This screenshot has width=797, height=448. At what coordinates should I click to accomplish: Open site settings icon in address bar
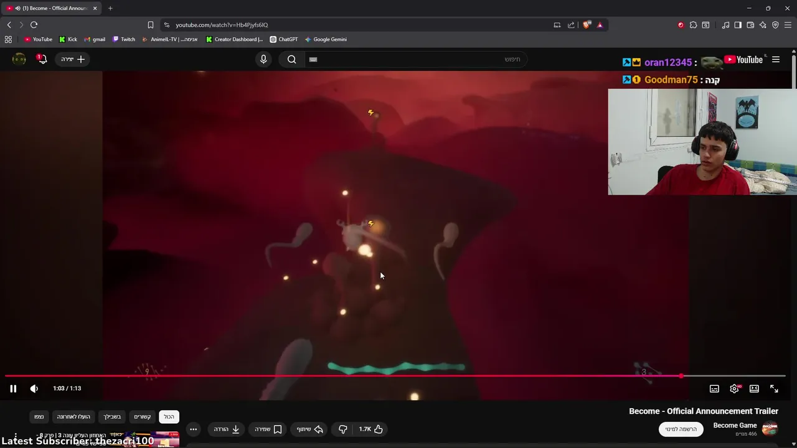166,25
